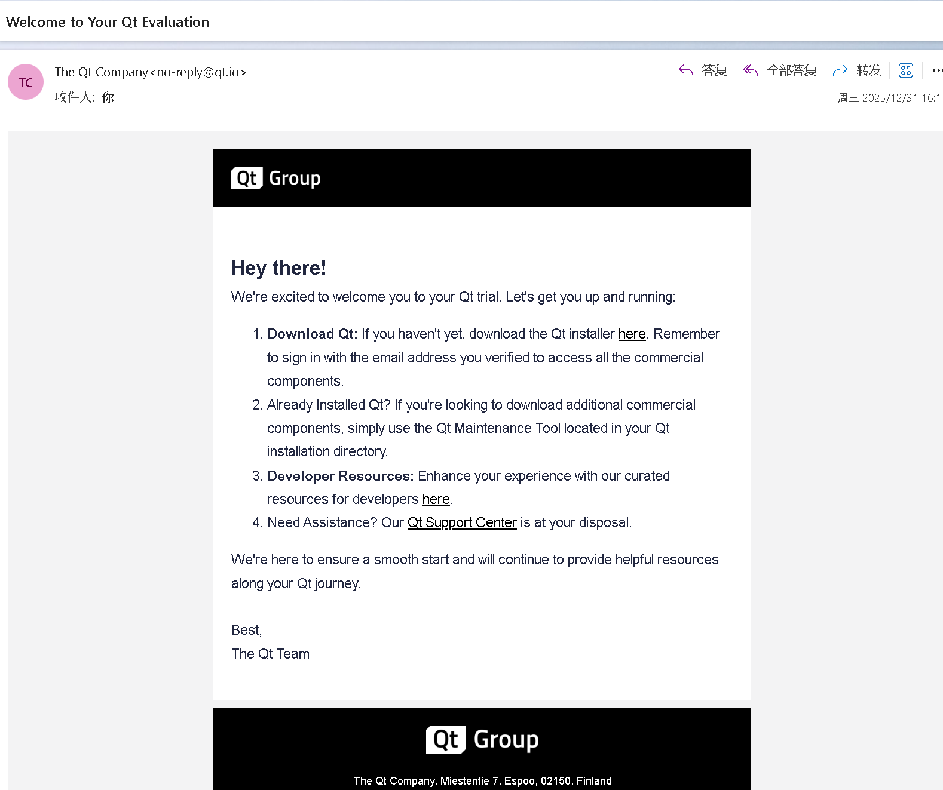The image size is (943, 790).
Task: Click the footer address text Miestentie 7
Action: coord(469,781)
